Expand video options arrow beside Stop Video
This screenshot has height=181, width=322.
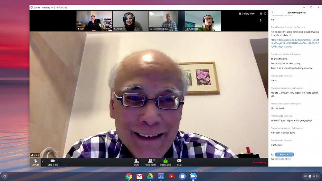click(60, 162)
